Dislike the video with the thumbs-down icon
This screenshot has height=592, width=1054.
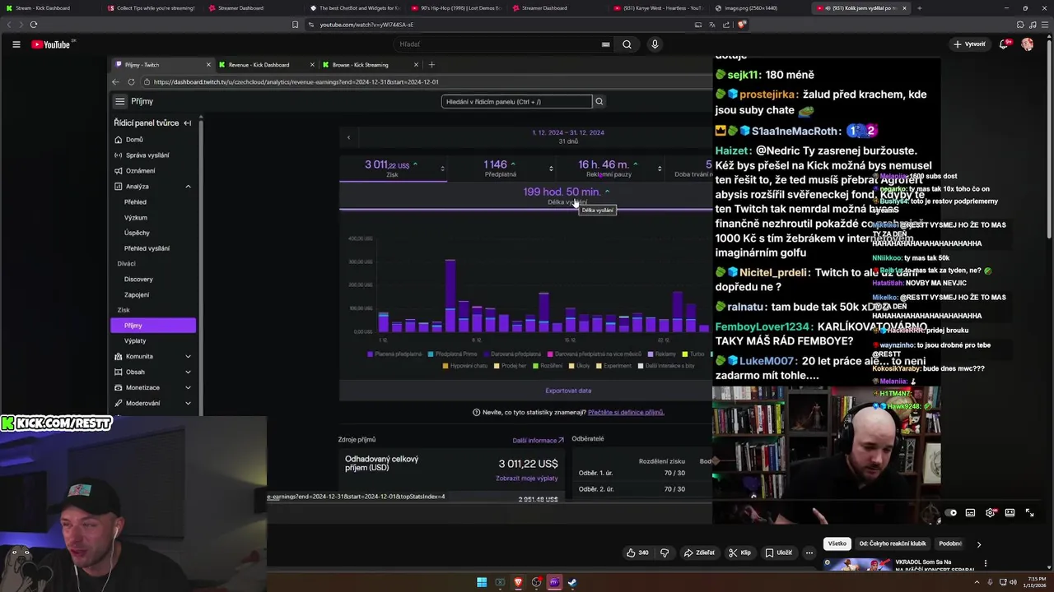665,553
